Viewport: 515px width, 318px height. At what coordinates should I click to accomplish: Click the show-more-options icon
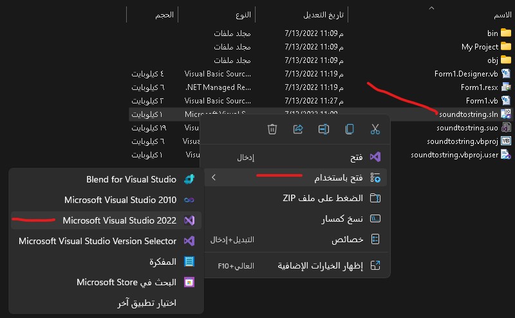click(375, 265)
